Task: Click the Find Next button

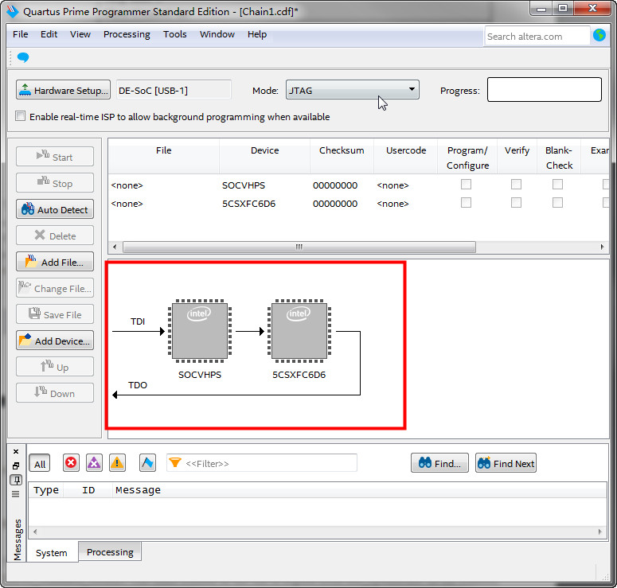Action: pyautogui.click(x=506, y=463)
